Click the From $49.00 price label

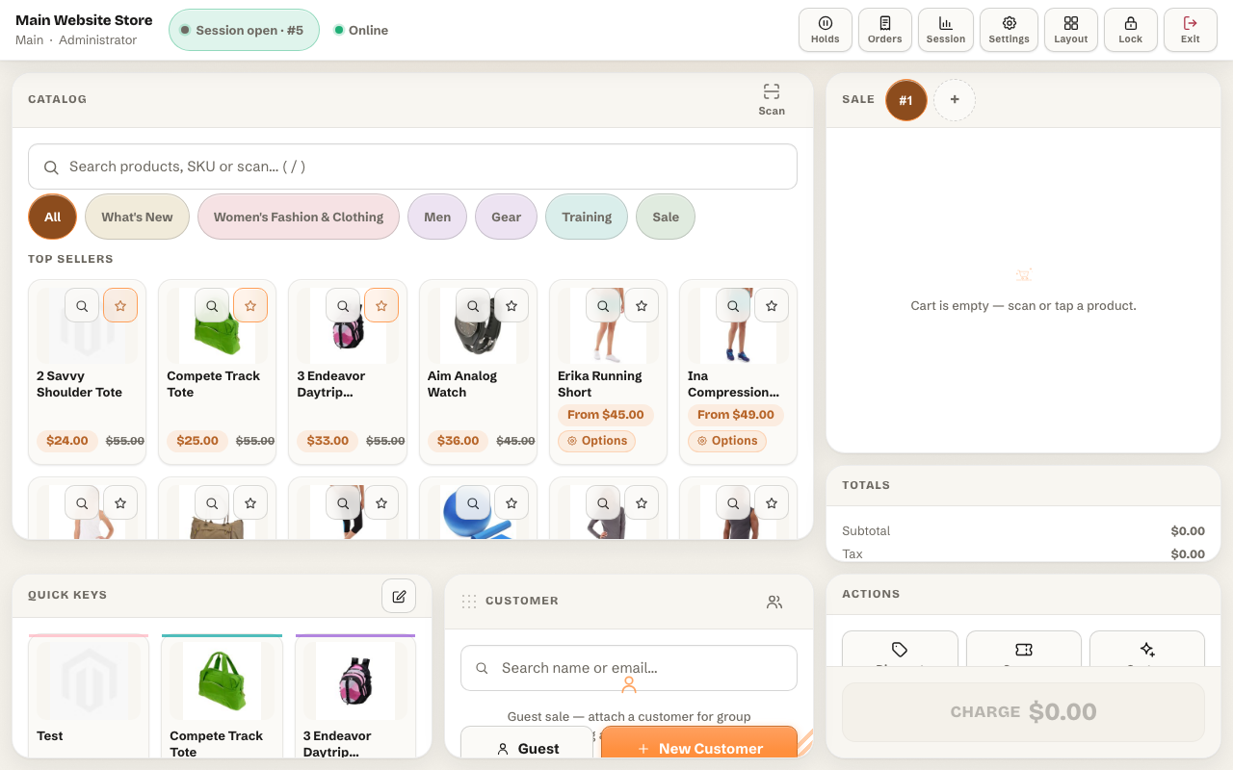click(736, 415)
